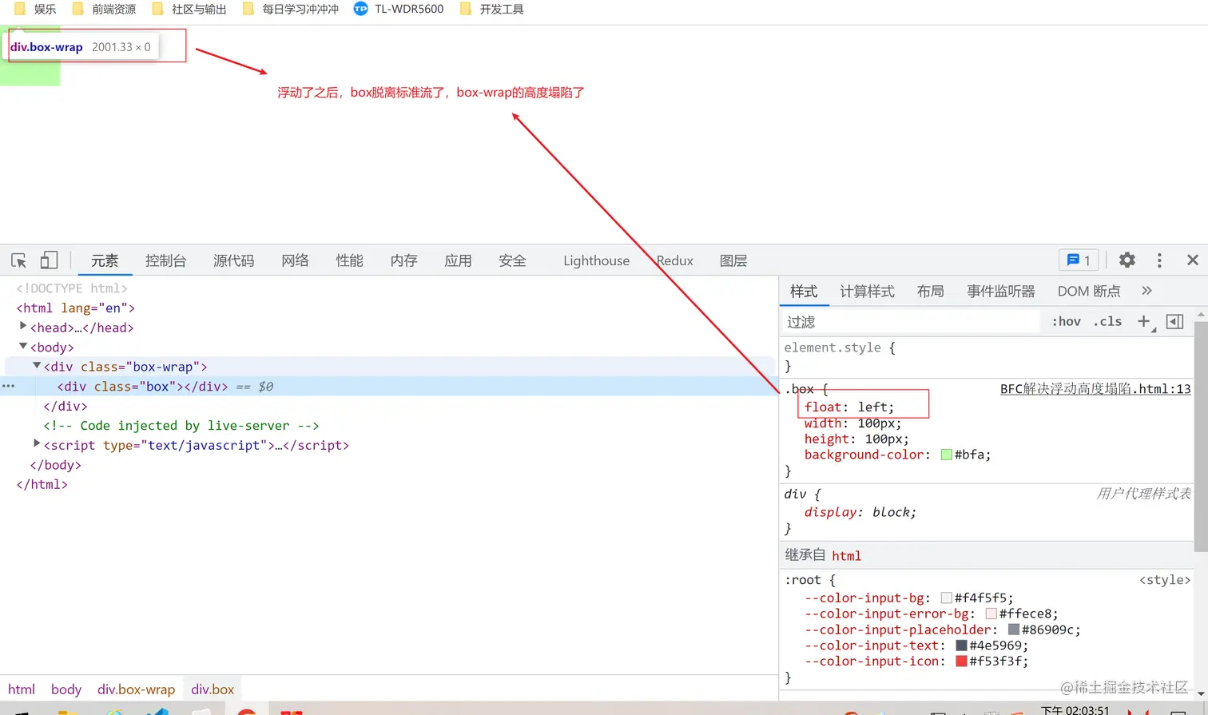Viewport: 1208px width, 715px height.
Task: Switch to the Lighthouse tab
Action: coord(597,260)
